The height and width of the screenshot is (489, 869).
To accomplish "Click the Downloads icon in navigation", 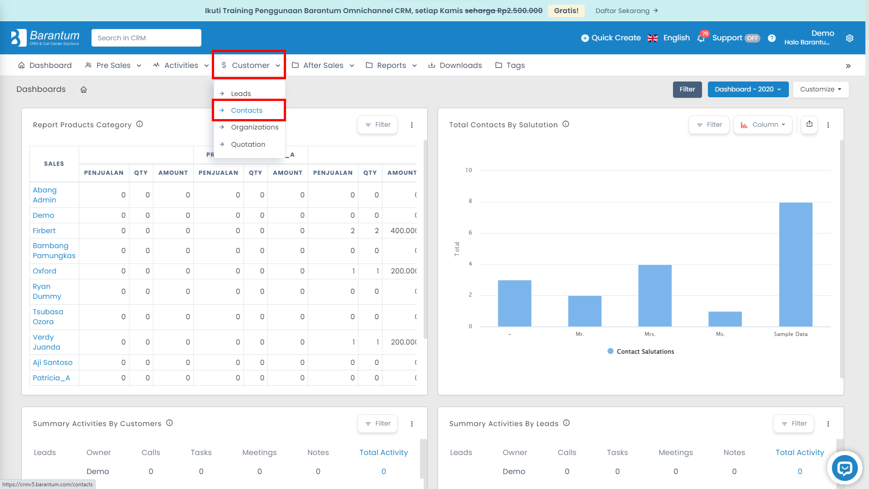I will coord(432,65).
